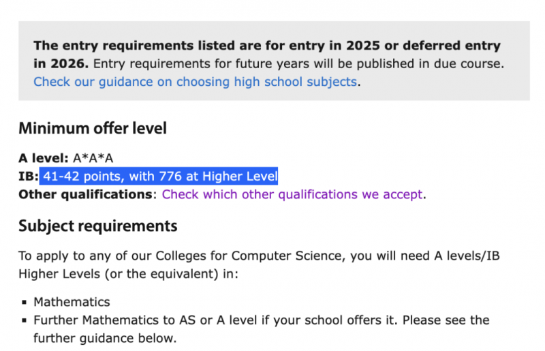Viewport: 545px width, 351px height.
Task: Click the 'Further Mathematics to AS or A level' line
Action: [x=262, y=320]
